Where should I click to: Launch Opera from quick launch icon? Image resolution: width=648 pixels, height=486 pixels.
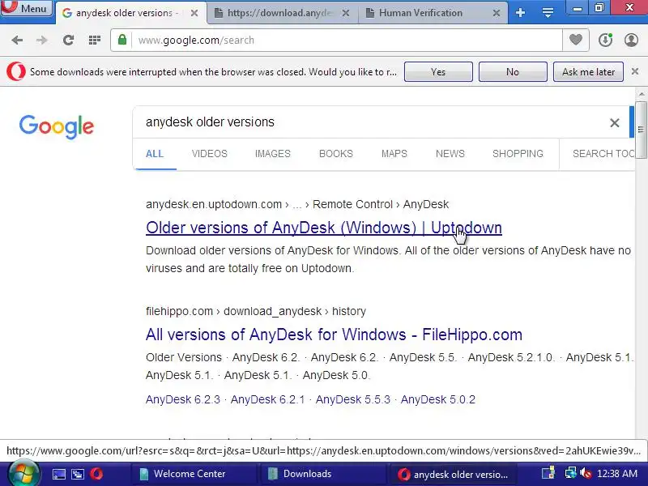coord(96,474)
